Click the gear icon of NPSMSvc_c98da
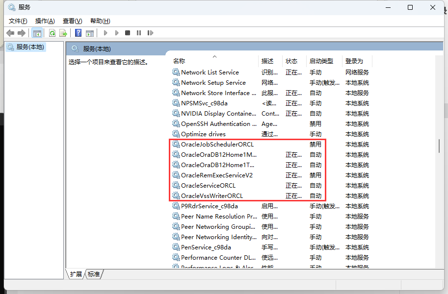Screen dimensions: 448x294 pos(176,103)
